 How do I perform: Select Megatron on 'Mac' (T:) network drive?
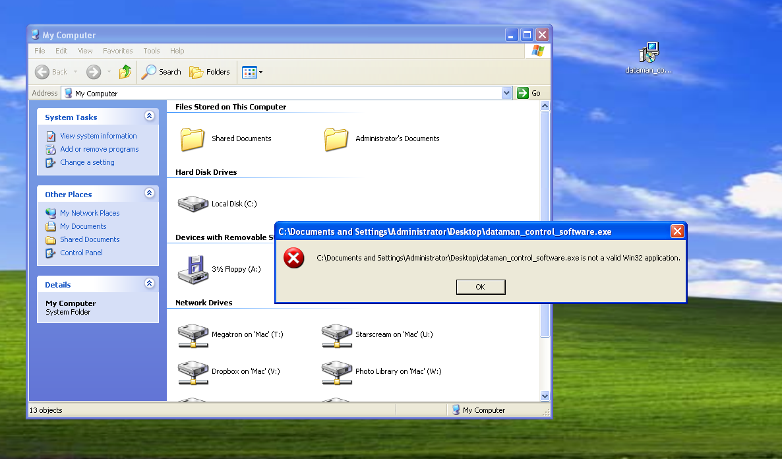click(x=193, y=335)
